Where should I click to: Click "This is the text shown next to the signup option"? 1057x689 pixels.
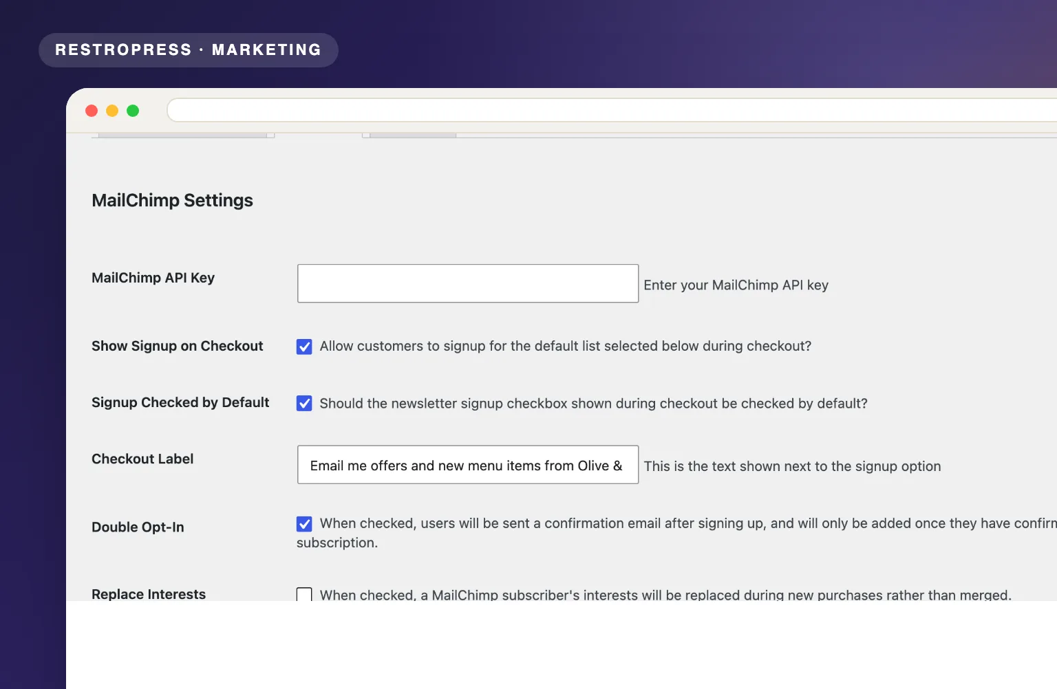[x=792, y=466]
